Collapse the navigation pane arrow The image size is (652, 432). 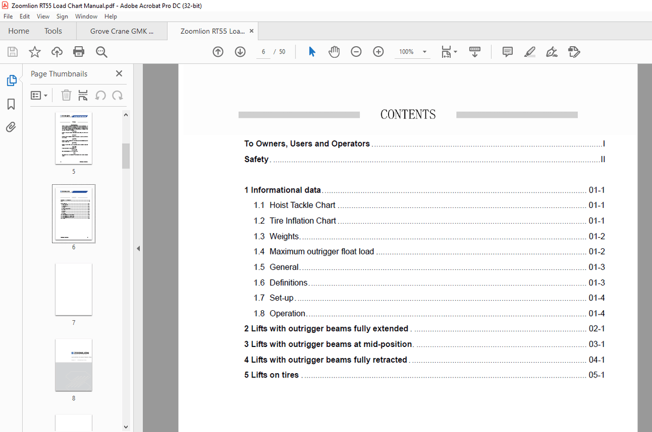(138, 248)
